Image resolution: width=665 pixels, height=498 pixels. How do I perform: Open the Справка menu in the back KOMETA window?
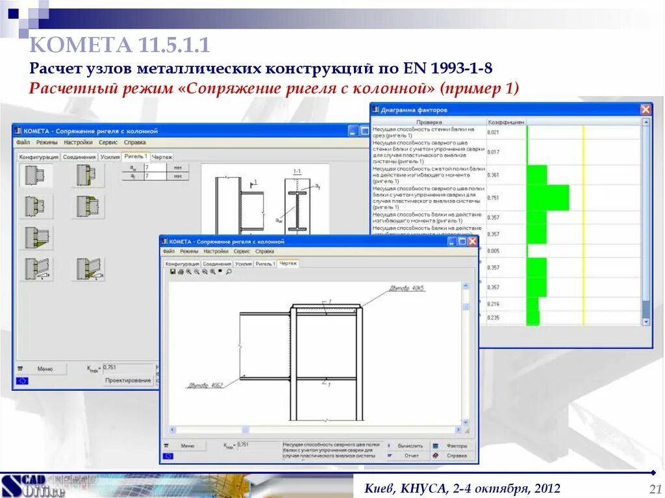click(x=135, y=143)
